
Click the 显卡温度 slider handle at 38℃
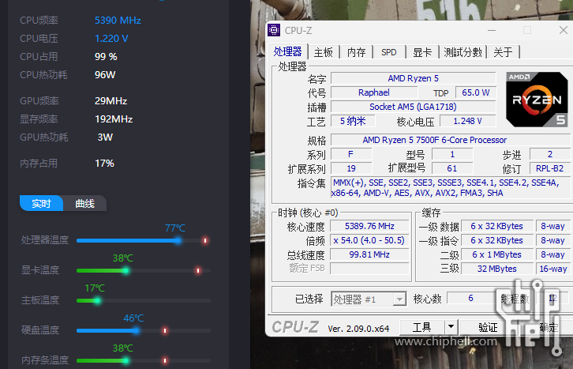click(x=125, y=270)
